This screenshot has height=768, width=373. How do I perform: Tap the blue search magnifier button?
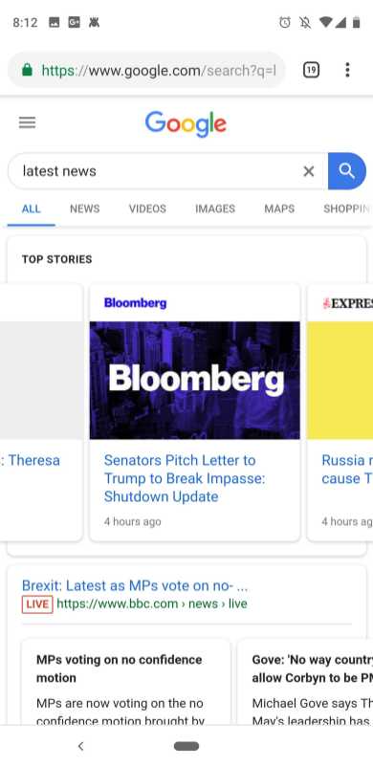[347, 171]
